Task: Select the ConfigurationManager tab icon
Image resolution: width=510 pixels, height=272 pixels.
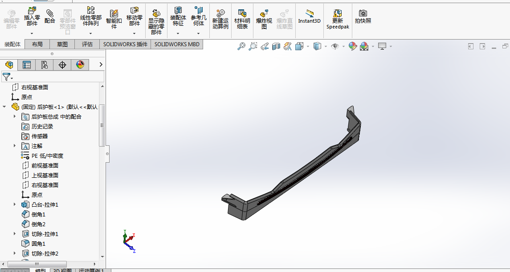Action: click(x=44, y=65)
